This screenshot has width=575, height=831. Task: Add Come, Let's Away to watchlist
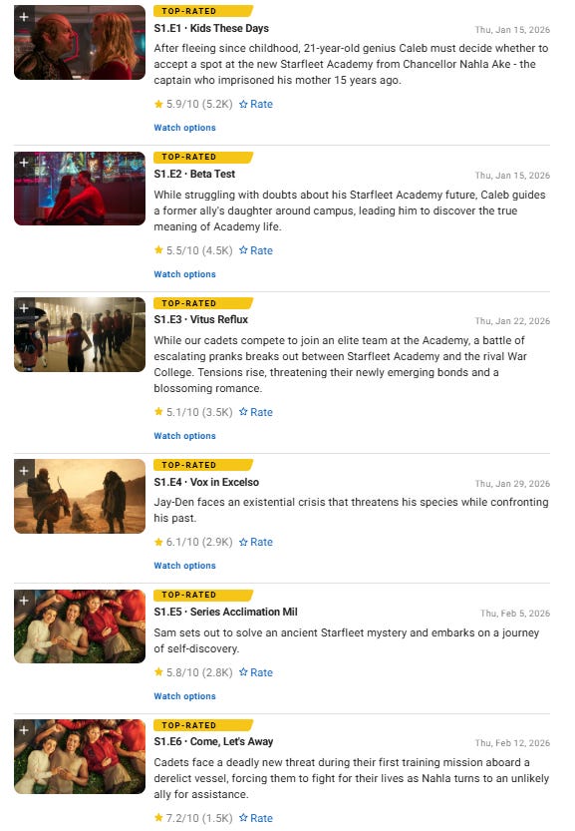(x=24, y=730)
